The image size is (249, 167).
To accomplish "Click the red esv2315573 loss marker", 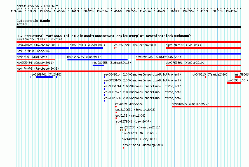I will [124, 148].
